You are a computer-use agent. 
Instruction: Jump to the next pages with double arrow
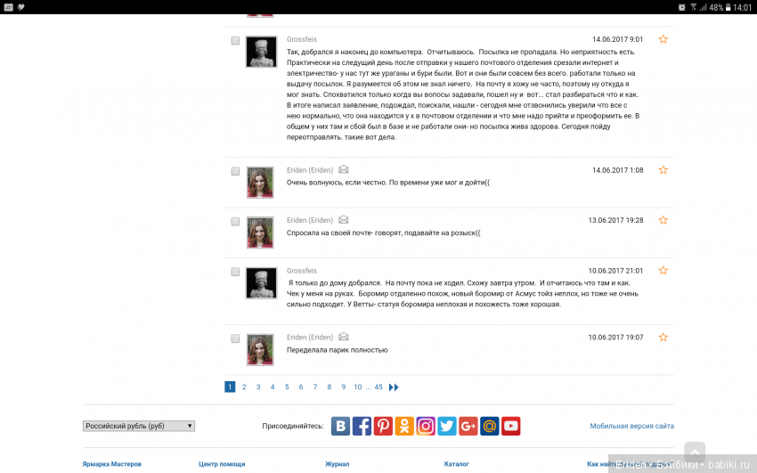[394, 387]
